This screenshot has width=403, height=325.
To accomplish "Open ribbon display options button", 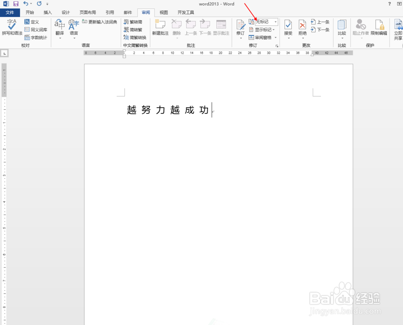I will coord(399,4).
